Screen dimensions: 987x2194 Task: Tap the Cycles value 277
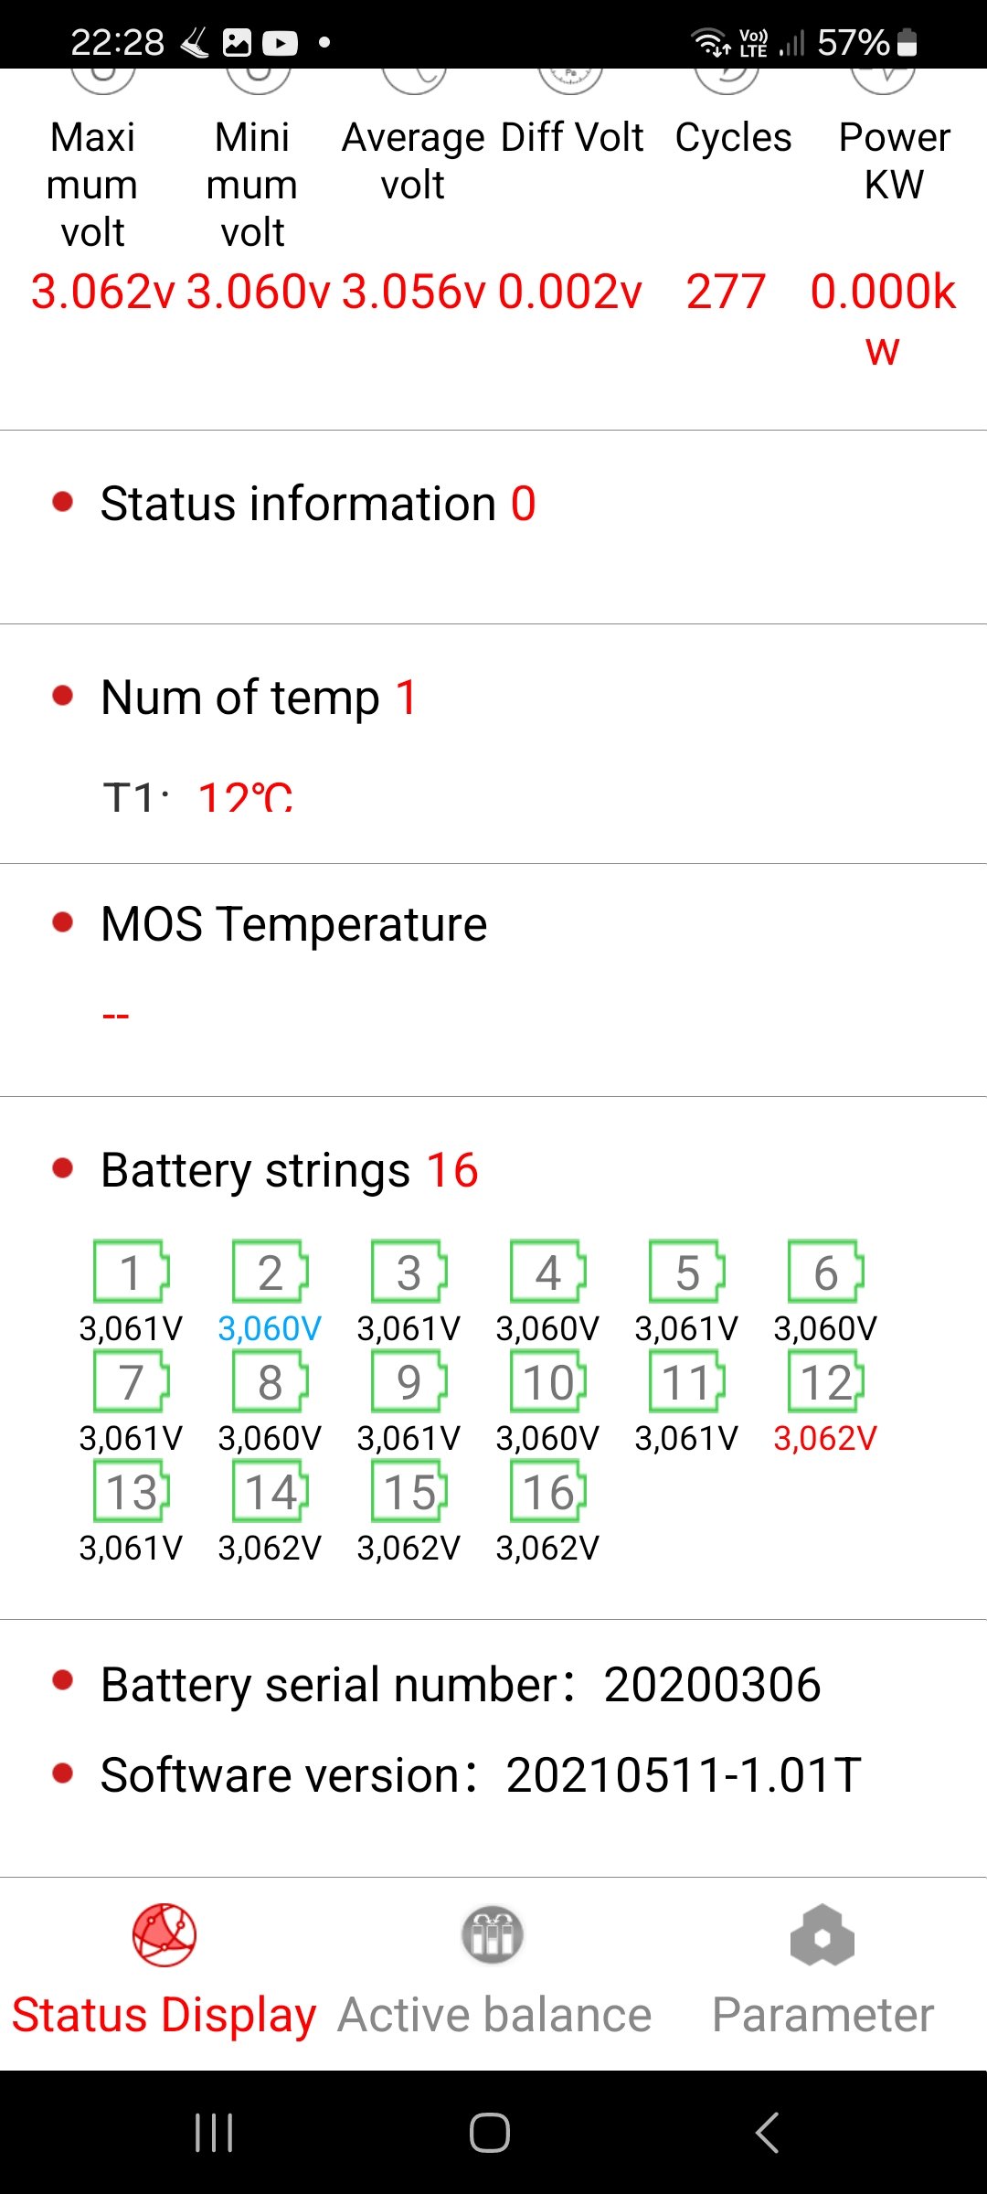tap(726, 292)
